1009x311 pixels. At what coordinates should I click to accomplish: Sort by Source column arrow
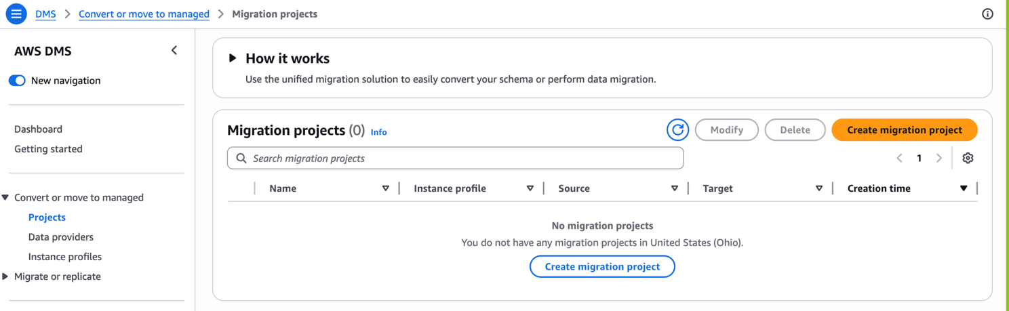point(675,188)
